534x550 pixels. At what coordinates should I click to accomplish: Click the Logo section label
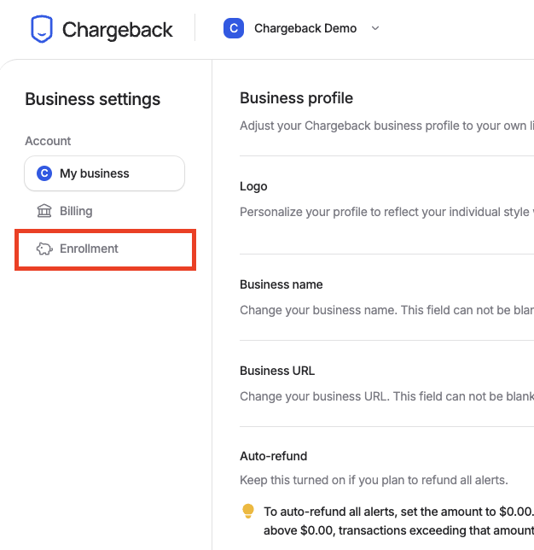[x=253, y=186]
